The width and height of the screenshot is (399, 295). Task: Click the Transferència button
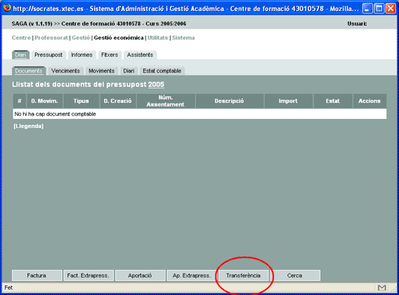click(243, 275)
